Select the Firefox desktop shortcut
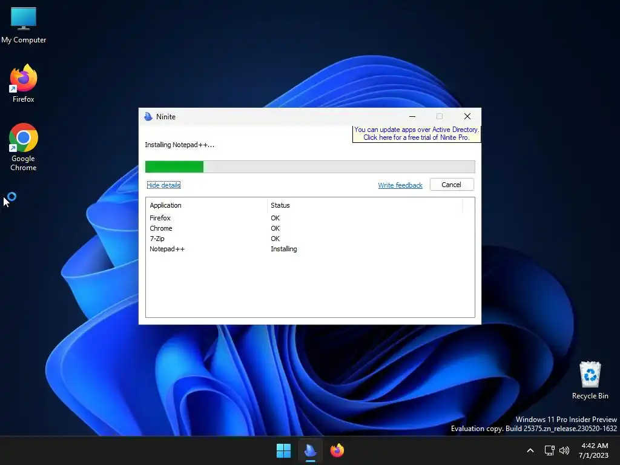This screenshot has width=620, height=465. tap(24, 84)
